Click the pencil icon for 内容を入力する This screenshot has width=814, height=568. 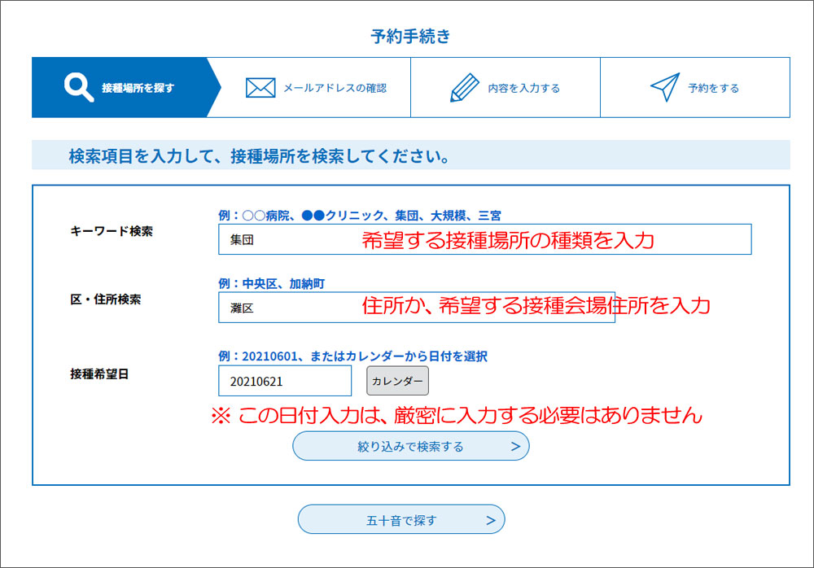(464, 87)
